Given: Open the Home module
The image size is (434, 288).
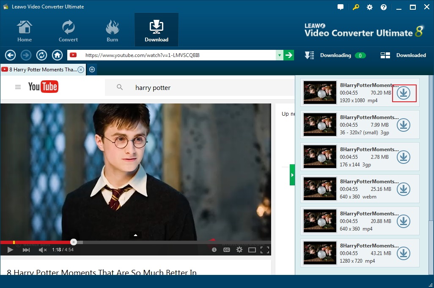Looking at the screenshot, I should tap(25, 31).
